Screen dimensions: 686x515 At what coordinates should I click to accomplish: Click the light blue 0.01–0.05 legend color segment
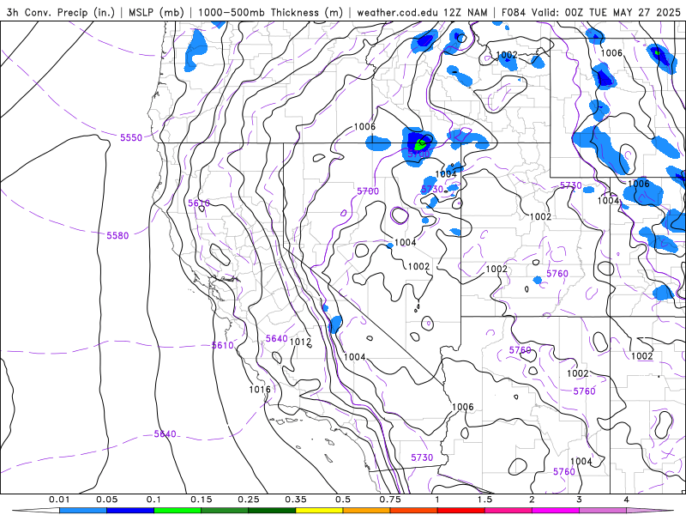coord(83,511)
